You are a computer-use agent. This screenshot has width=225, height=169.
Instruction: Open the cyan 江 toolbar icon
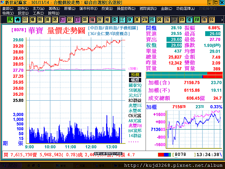click(x=122, y=20)
